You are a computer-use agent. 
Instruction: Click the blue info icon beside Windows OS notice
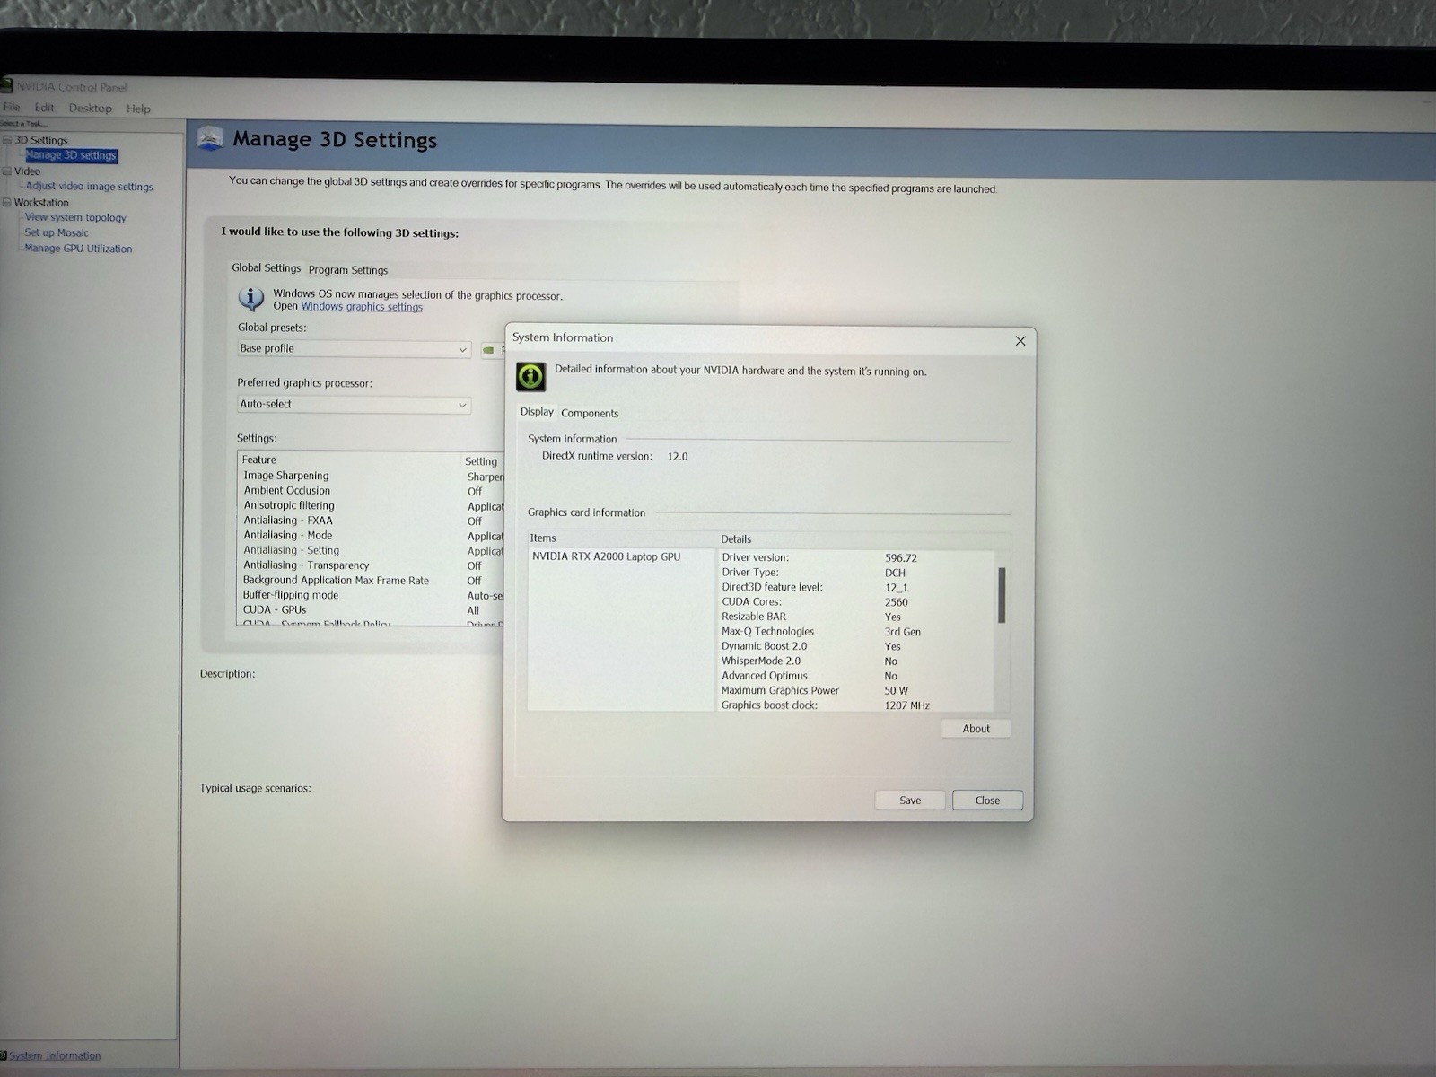tap(250, 298)
